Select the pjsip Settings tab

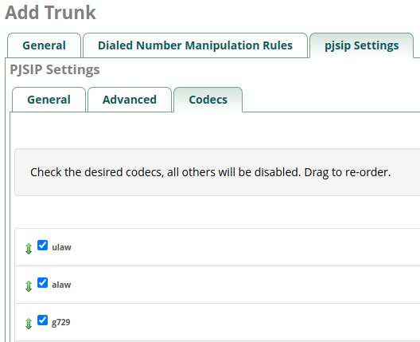coord(362,45)
